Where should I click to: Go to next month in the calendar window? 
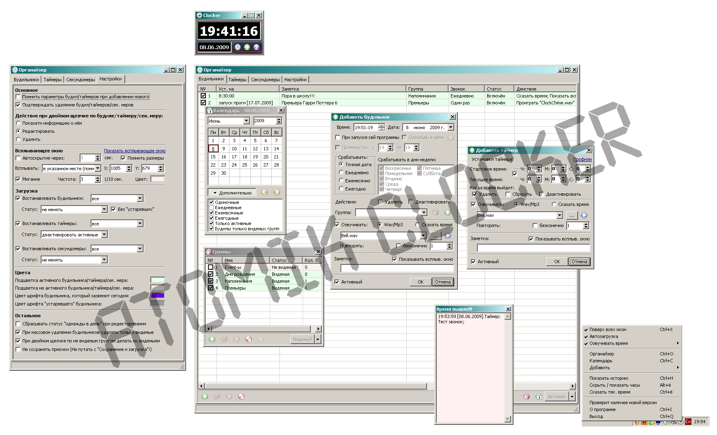[277, 193]
